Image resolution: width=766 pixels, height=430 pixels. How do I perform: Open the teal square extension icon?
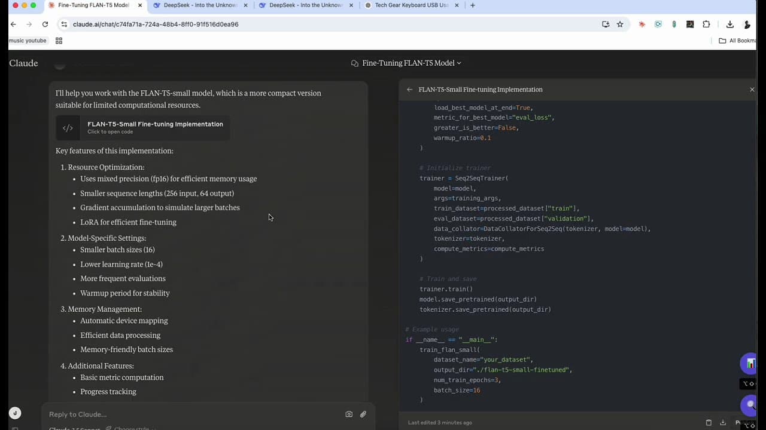(x=658, y=24)
